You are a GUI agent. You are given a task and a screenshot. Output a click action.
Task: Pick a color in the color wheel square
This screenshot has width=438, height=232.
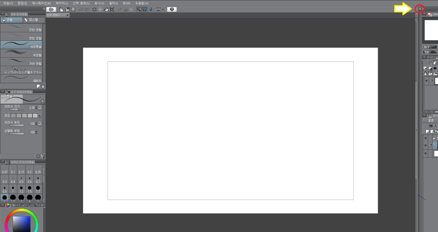click(x=22, y=224)
